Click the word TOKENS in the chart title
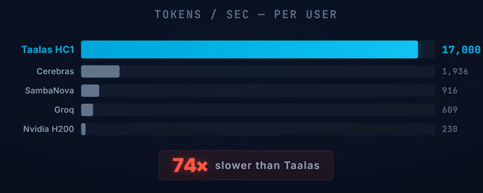Viewport: 483px width, 193px height. coord(178,14)
